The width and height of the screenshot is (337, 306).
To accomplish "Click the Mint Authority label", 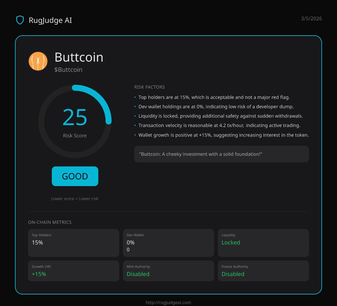I will tap(138, 266).
